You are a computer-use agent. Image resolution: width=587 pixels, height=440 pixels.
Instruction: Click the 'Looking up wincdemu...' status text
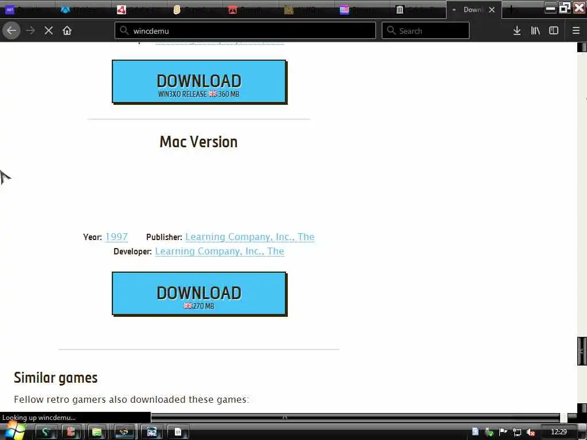[39, 418]
